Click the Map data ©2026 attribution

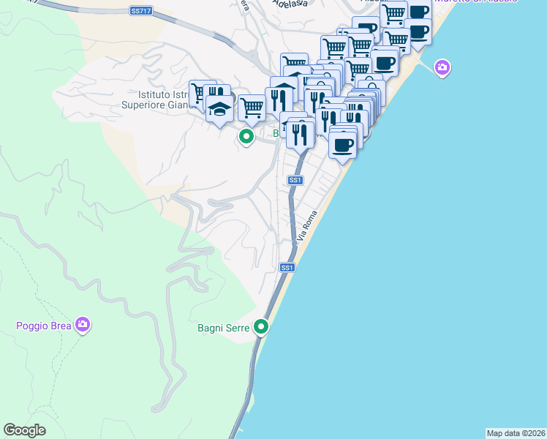tap(516, 433)
